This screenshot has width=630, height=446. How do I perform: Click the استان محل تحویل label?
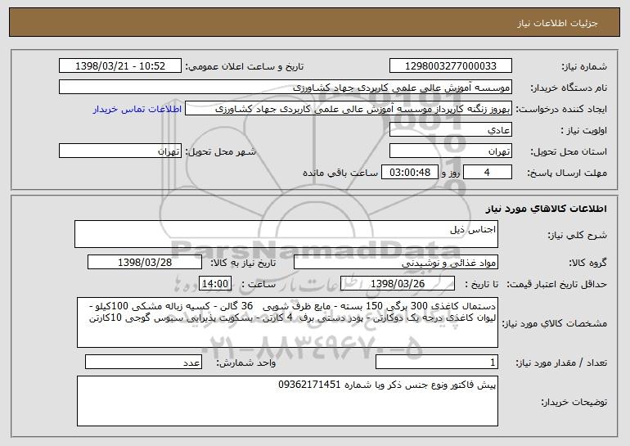[569, 152]
